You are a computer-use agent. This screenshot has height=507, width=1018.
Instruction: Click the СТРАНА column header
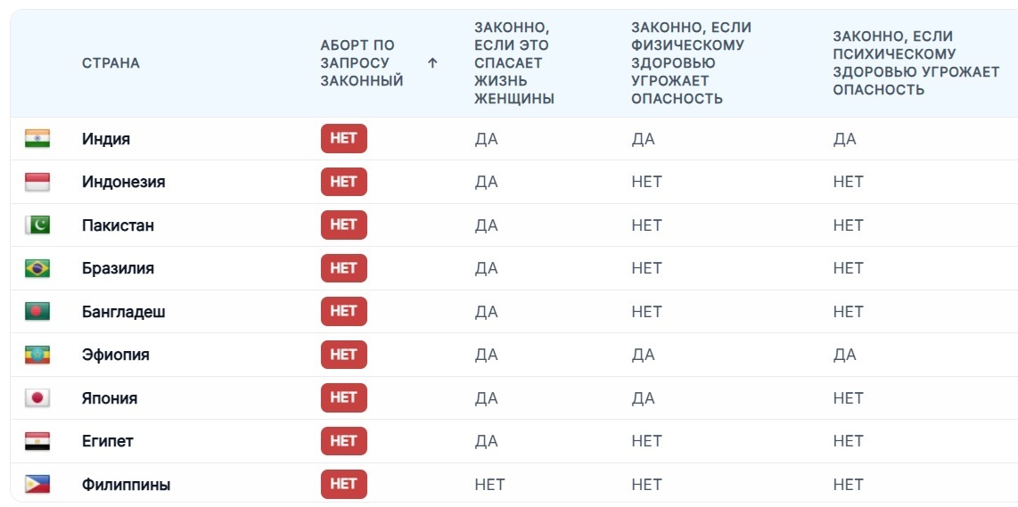tap(111, 63)
